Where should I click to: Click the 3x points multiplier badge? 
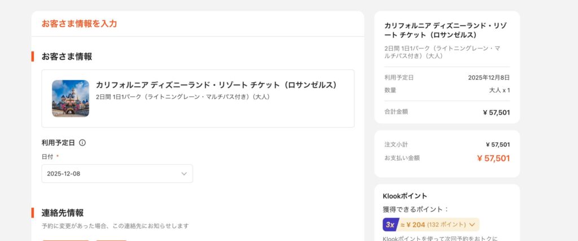pyautogui.click(x=390, y=225)
